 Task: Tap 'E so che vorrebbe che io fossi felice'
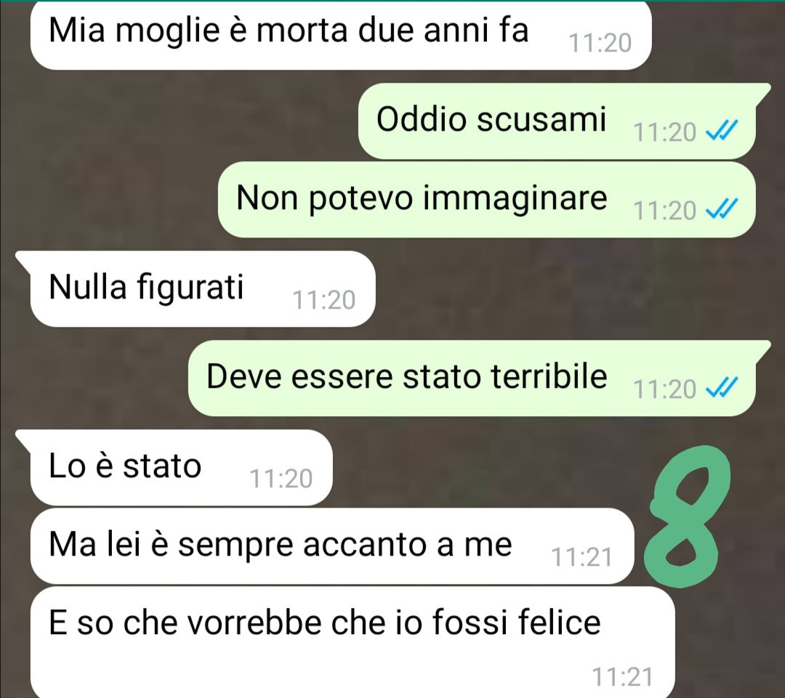coord(352,643)
